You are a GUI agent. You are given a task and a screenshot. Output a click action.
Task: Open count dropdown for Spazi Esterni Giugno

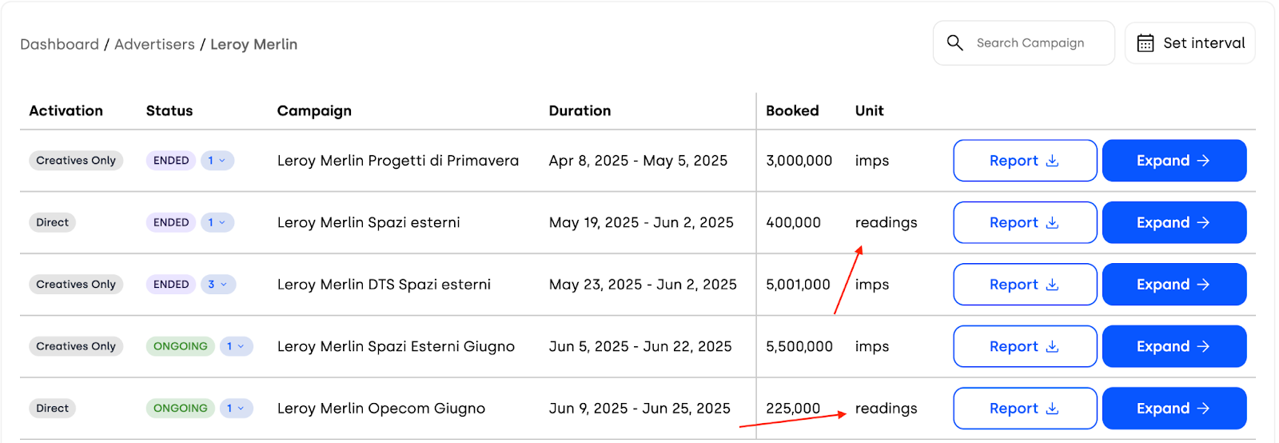(236, 346)
